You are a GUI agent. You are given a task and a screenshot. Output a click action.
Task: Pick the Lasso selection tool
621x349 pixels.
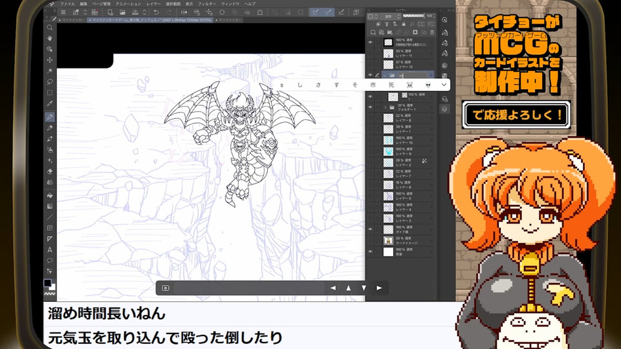(50, 82)
